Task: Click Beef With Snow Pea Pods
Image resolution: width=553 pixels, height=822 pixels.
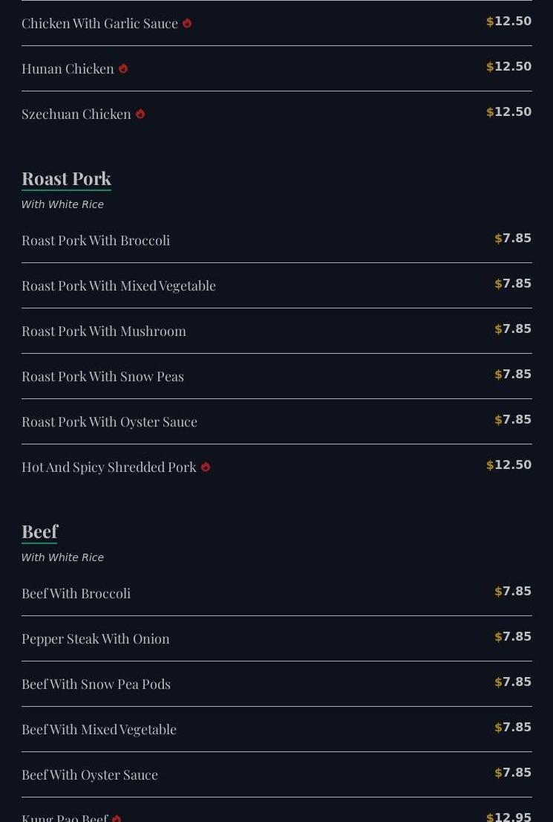Action: tap(276, 684)
